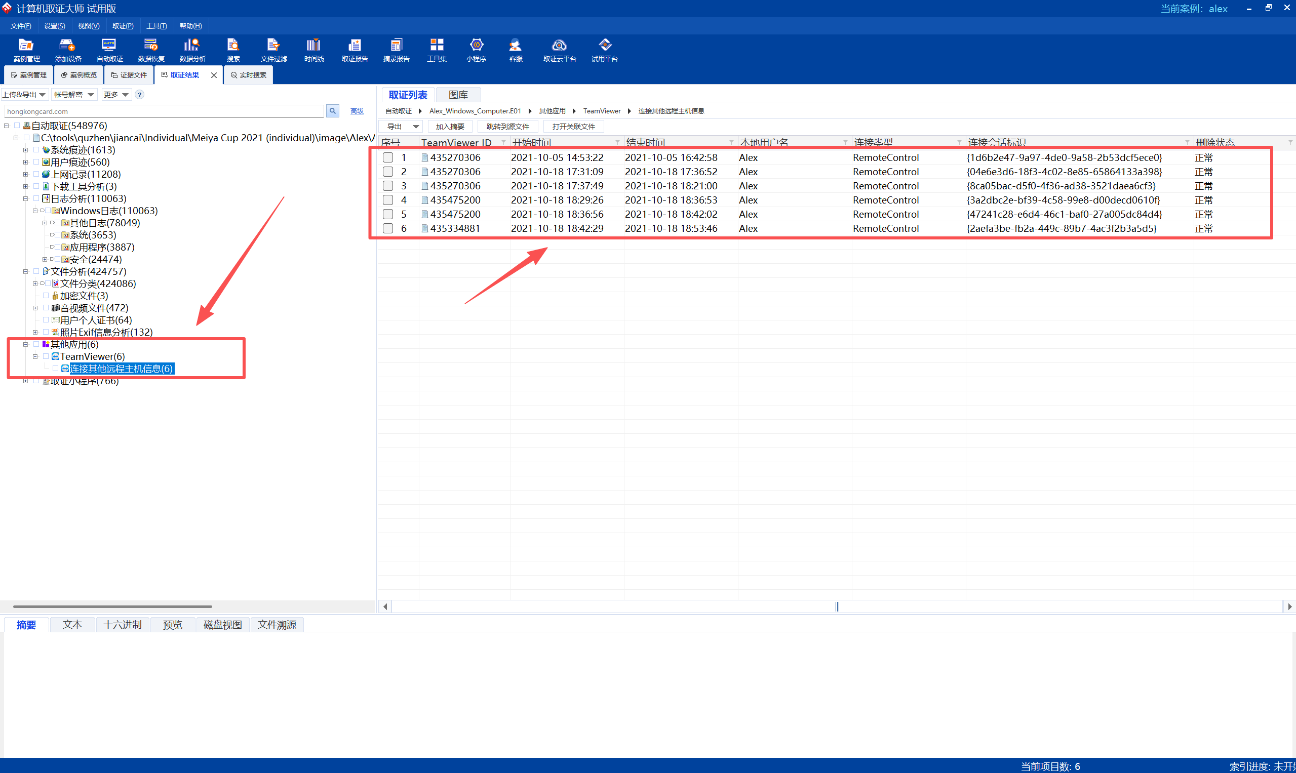The height and width of the screenshot is (773, 1296).
Task: Open the 取证(P) menu
Action: coord(123,26)
